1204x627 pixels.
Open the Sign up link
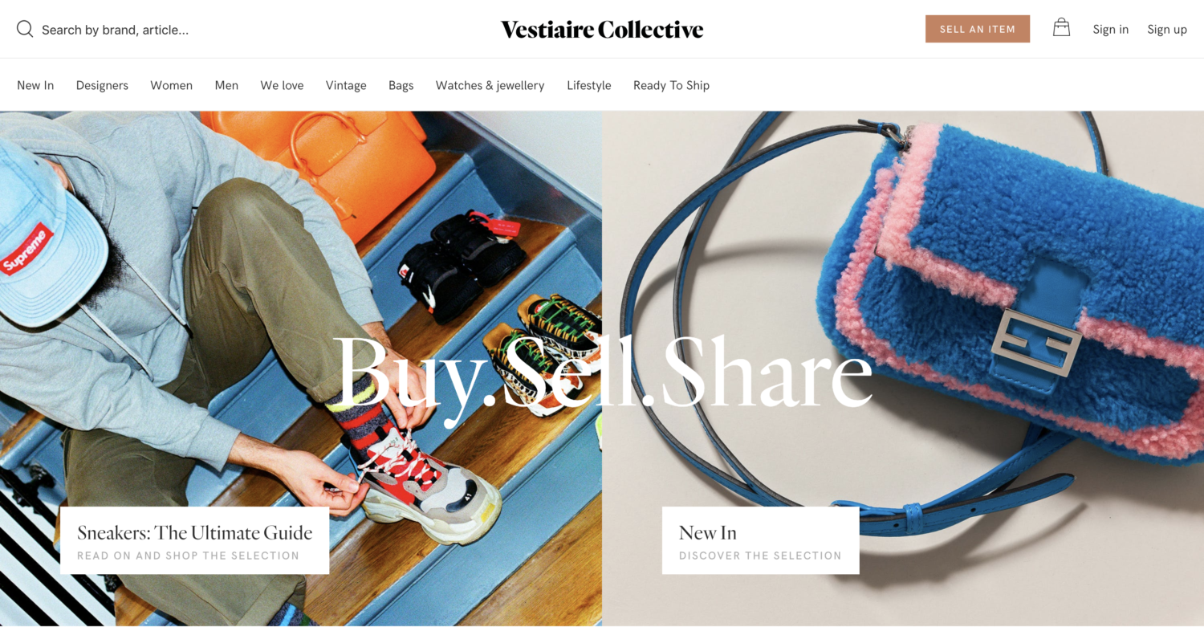tap(1167, 30)
